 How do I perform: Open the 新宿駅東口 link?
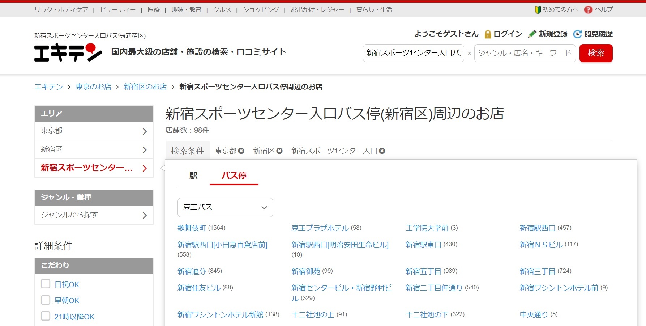click(x=423, y=245)
